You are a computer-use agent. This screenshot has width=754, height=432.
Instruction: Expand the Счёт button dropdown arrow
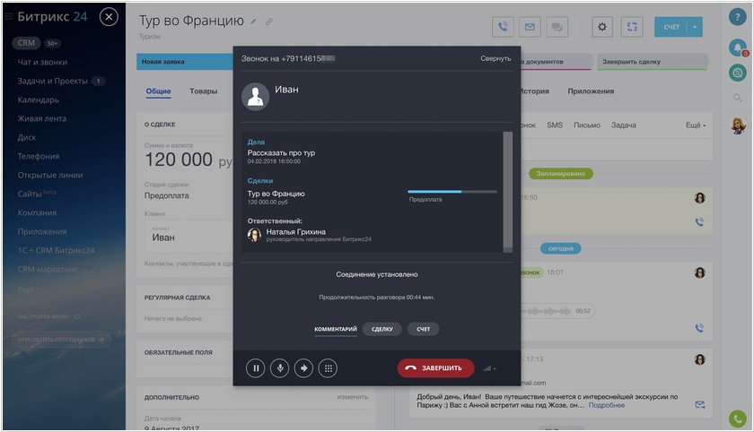(x=695, y=27)
